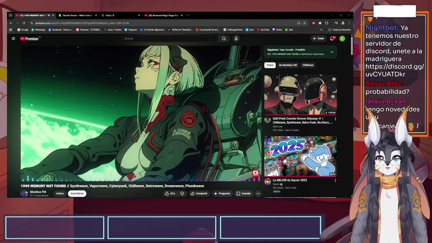432x243 pixels.
Task: Switch to Inicio / X tab
Action: pyautogui.click(x=120, y=15)
